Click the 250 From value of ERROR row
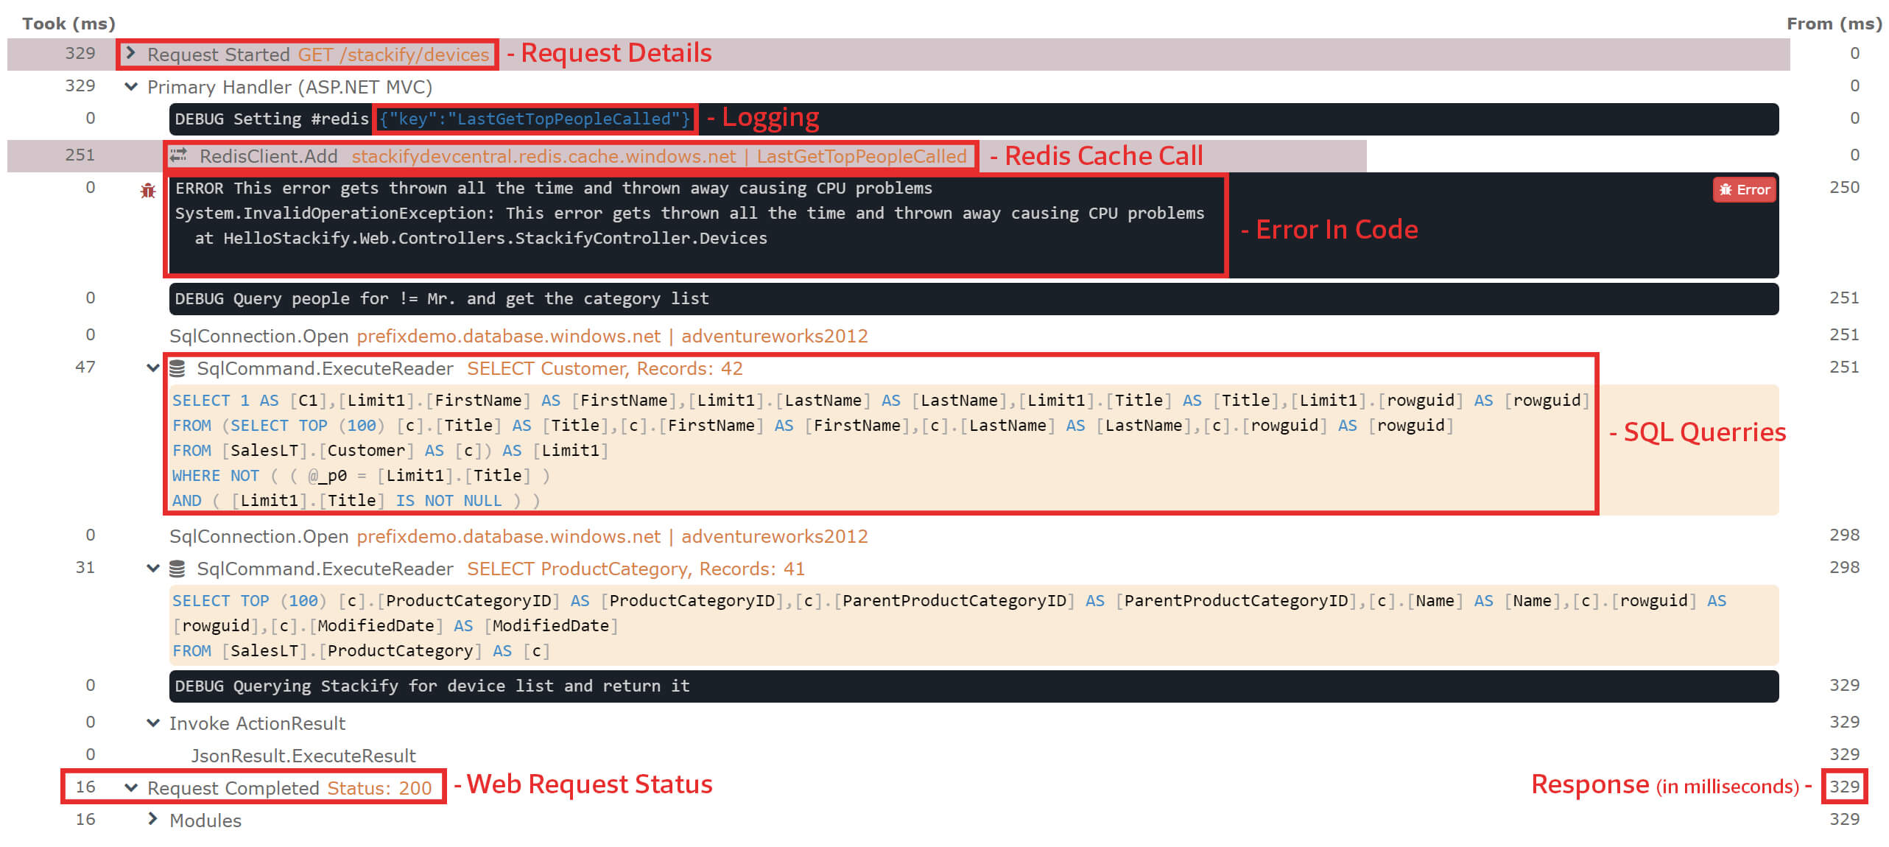This screenshot has height=847, width=1889. coord(1844,188)
